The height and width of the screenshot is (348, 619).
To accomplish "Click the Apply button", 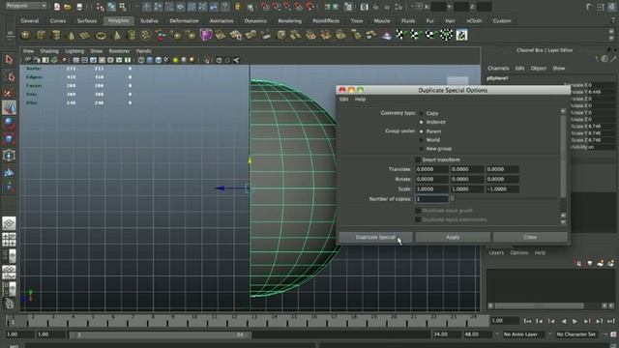I will (x=453, y=237).
